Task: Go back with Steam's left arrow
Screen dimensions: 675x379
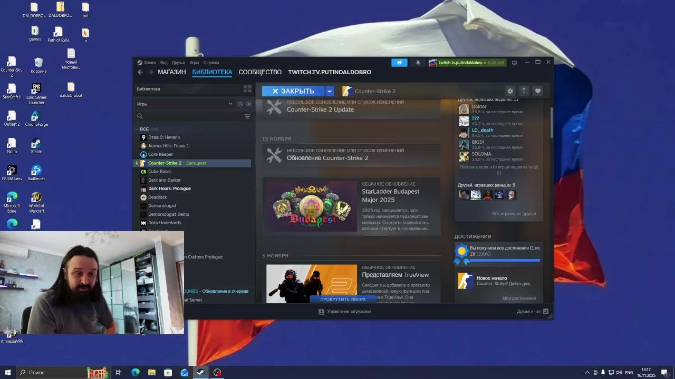Action: (x=140, y=72)
